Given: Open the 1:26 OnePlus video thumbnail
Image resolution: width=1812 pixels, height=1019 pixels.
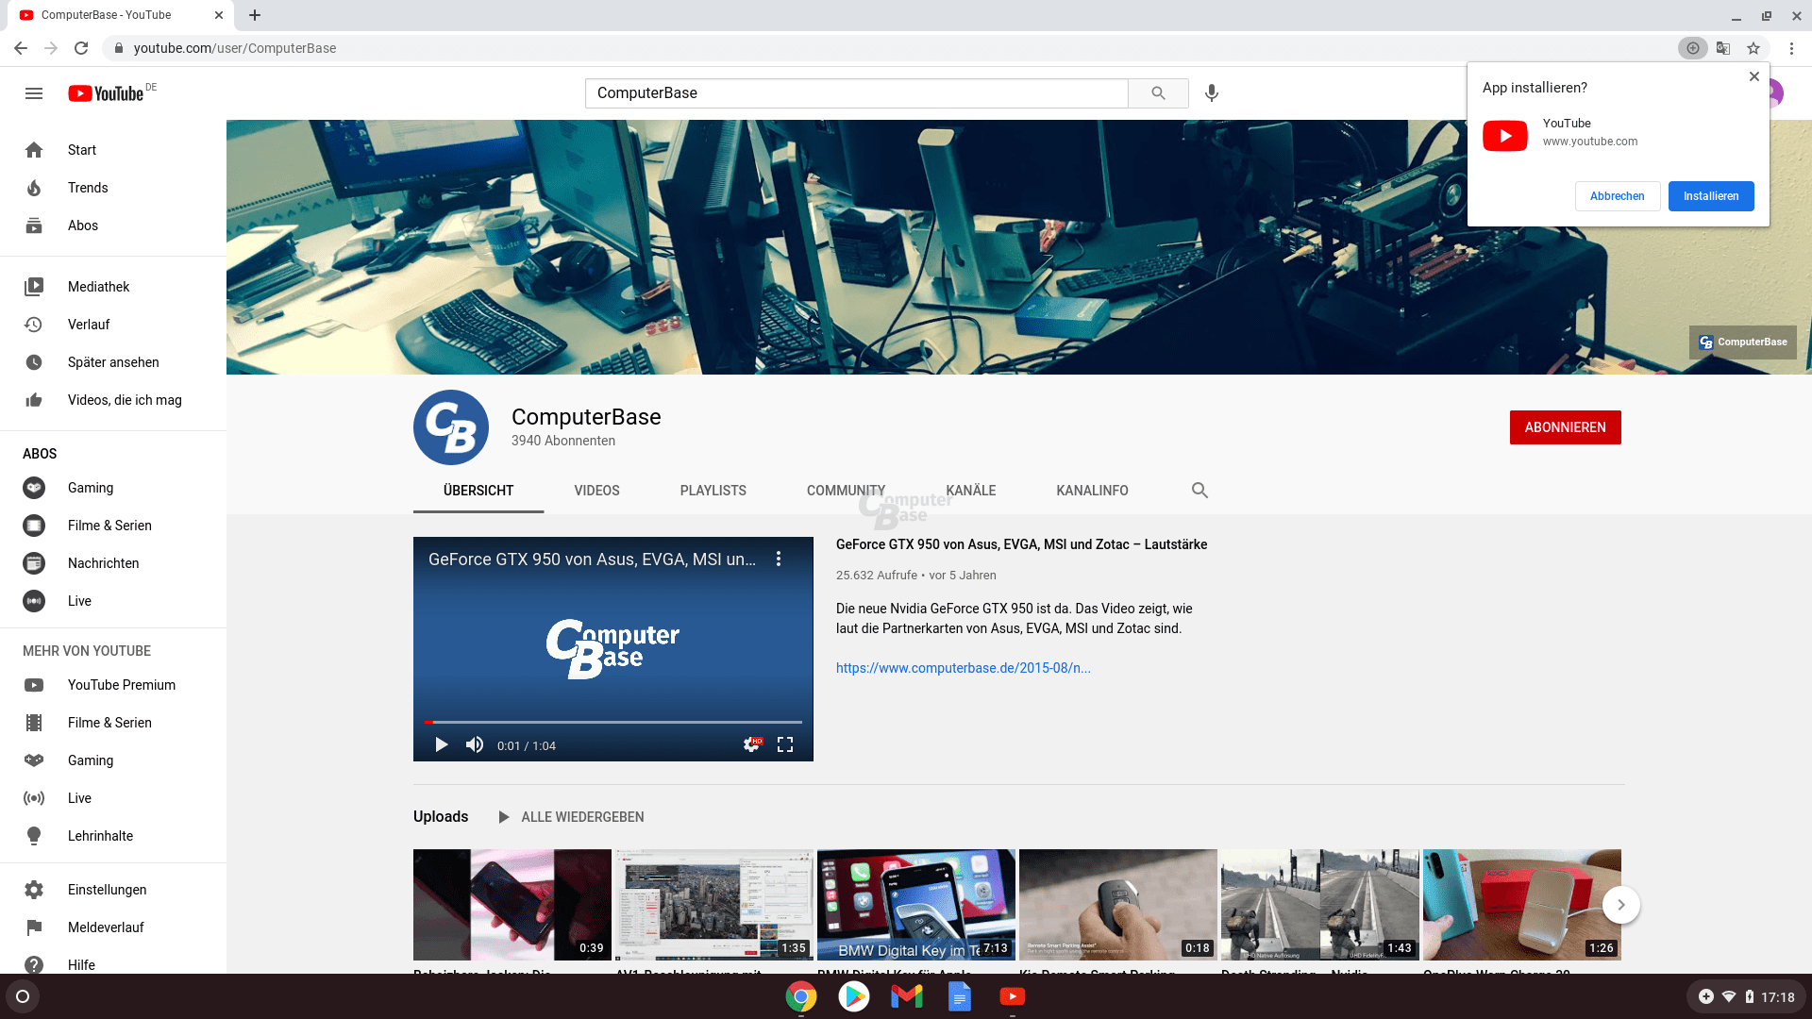Looking at the screenshot, I should 1522,905.
